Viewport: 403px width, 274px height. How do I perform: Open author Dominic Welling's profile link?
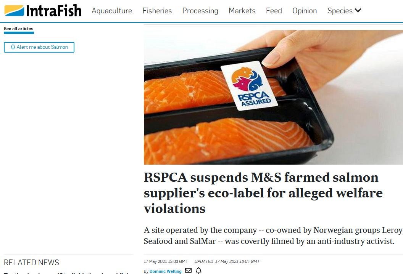pyautogui.click(x=166, y=271)
